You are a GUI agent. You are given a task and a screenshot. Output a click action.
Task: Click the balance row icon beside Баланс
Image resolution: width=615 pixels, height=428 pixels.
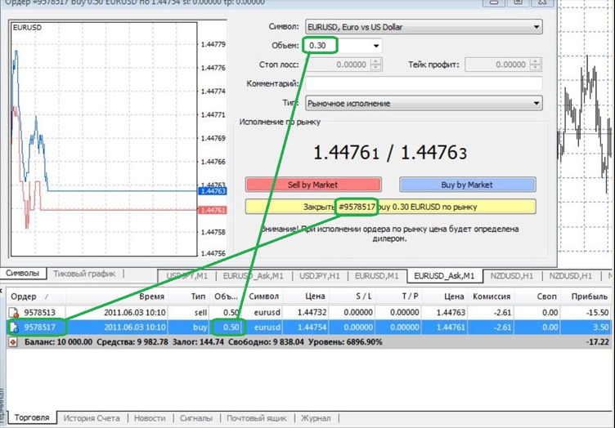(14, 342)
